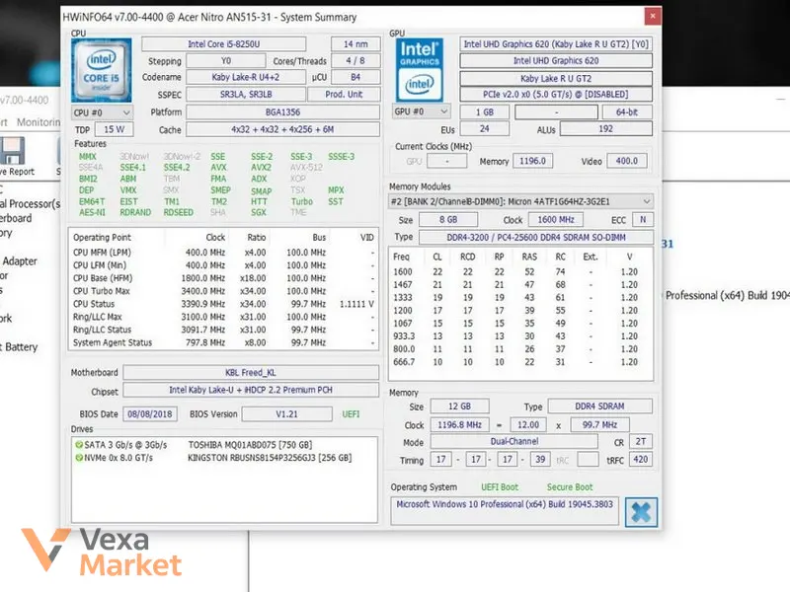This screenshot has height=592, width=790.
Task: Click green status icon of NVMe drive
Action: pos(79,458)
